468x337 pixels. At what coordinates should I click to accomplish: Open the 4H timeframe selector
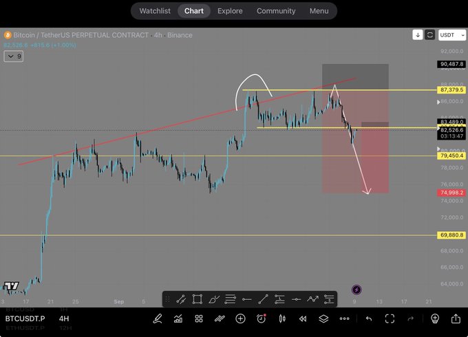(x=64, y=319)
